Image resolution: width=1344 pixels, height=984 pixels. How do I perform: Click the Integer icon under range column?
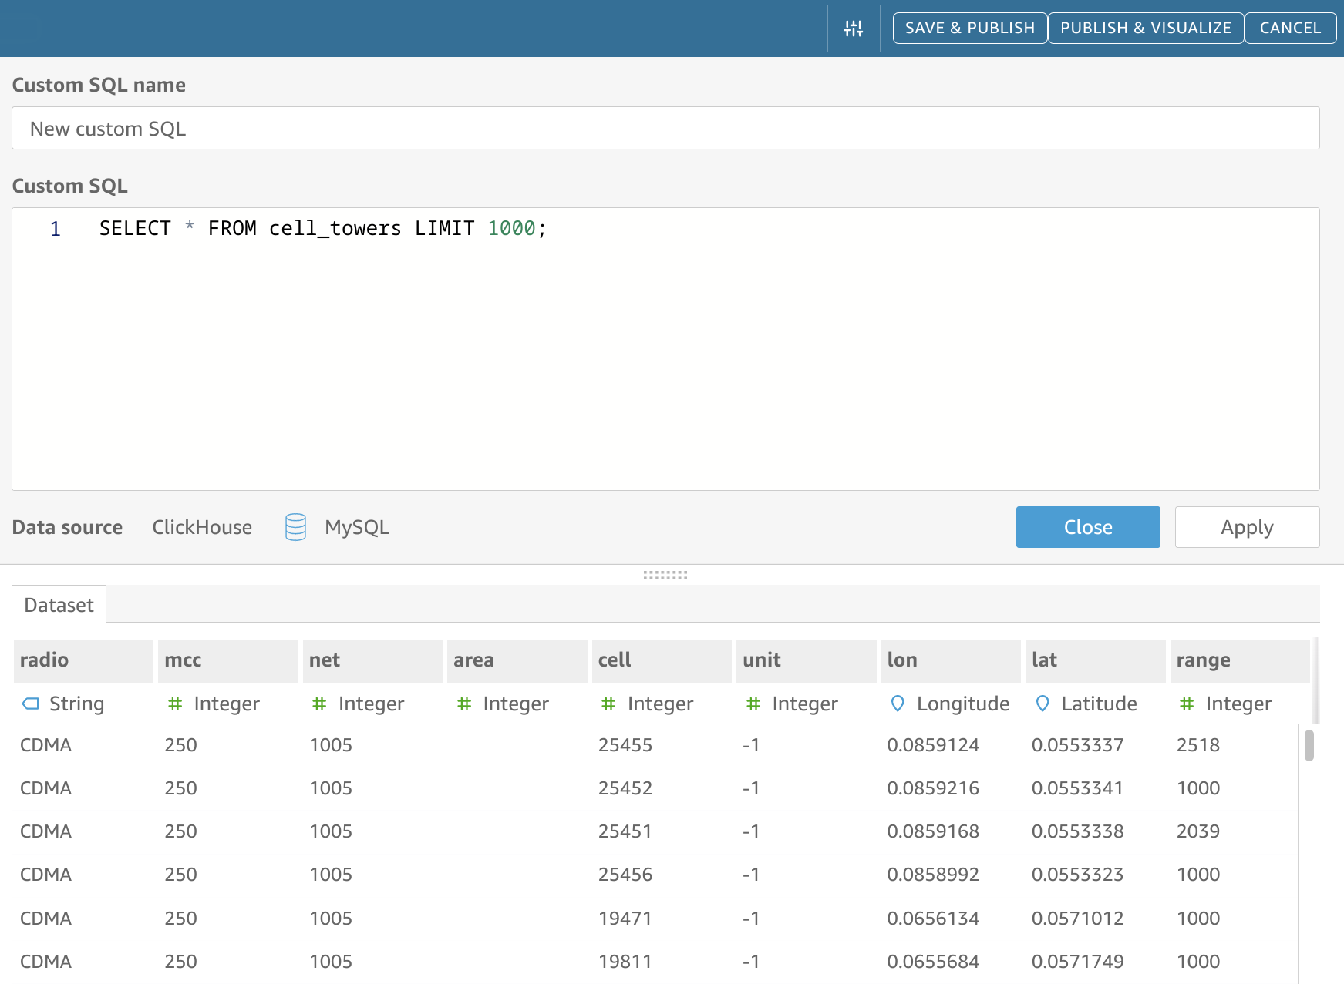pyautogui.click(x=1187, y=703)
